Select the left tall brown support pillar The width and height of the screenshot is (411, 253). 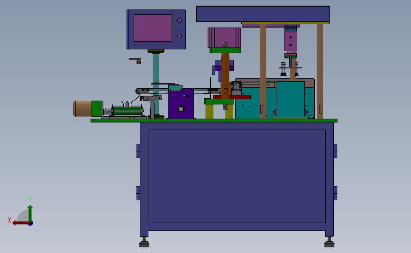(263, 71)
